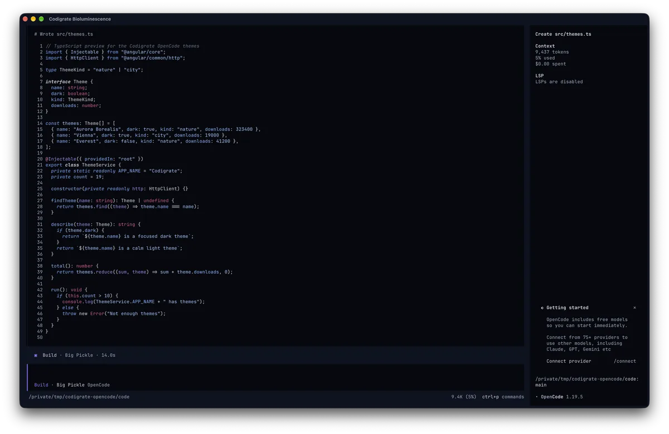669x434 pixels.
Task: Click the constructor code line
Action: (x=120, y=189)
